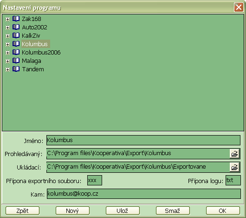The image size is (246, 218).
Task: Save settings with the Ulož button
Action: pyautogui.click(x=123, y=211)
